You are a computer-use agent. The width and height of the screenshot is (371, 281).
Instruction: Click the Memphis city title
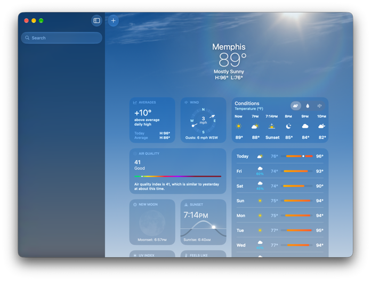tap(229, 47)
